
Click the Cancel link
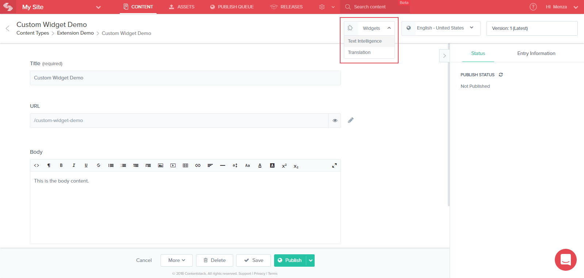144,261
